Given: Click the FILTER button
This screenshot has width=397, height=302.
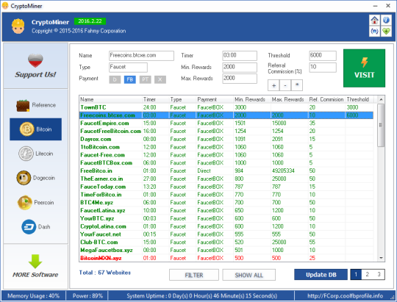Looking at the screenshot, I should (194, 275).
